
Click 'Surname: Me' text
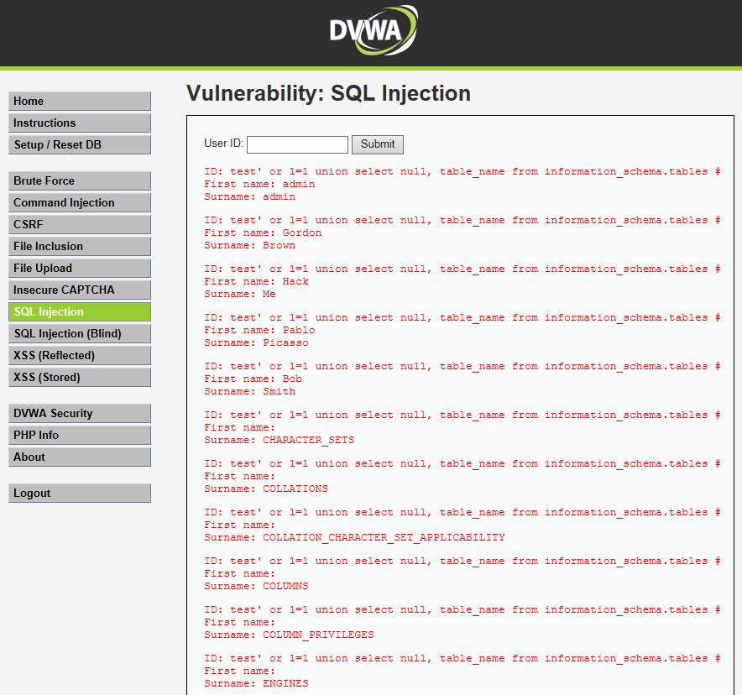(x=240, y=294)
